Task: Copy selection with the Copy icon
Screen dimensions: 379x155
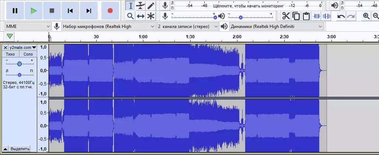Action: coord(296,16)
